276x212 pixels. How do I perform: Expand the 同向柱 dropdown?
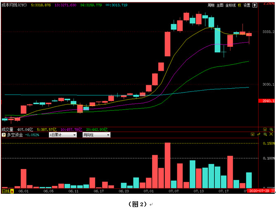[x=96, y=135]
